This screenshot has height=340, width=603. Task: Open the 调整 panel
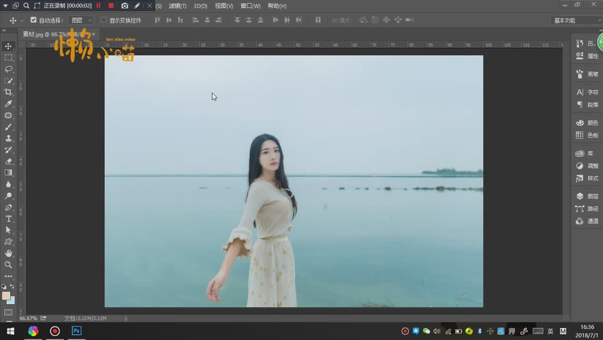coord(587,166)
